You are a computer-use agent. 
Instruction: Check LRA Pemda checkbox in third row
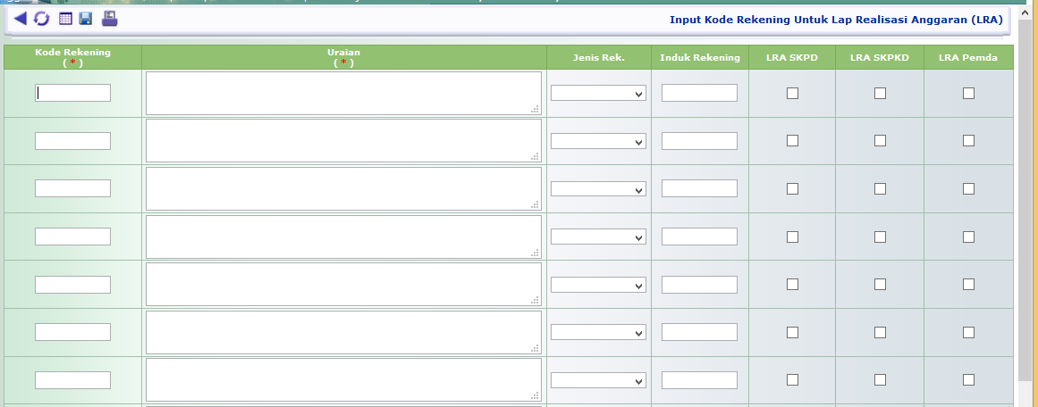pos(968,188)
